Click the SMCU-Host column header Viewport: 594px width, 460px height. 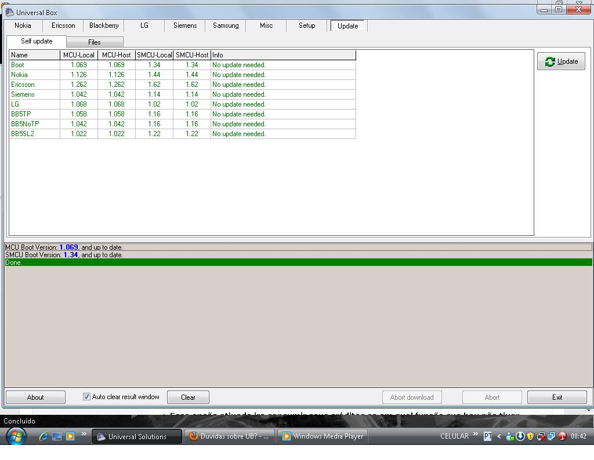click(192, 55)
